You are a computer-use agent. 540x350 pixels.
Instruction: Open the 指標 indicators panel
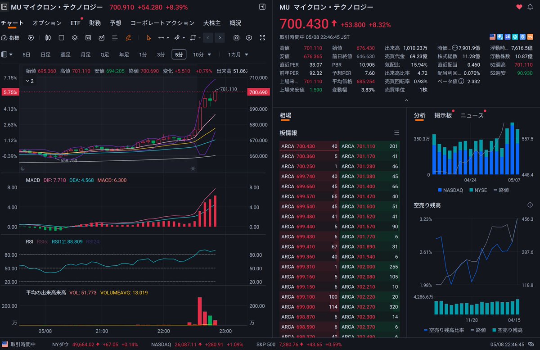click(x=10, y=38)
